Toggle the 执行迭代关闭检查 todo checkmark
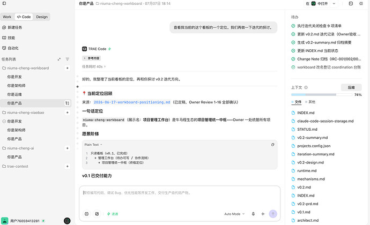The height and width of the screenshot is (225, 370). 293,26
